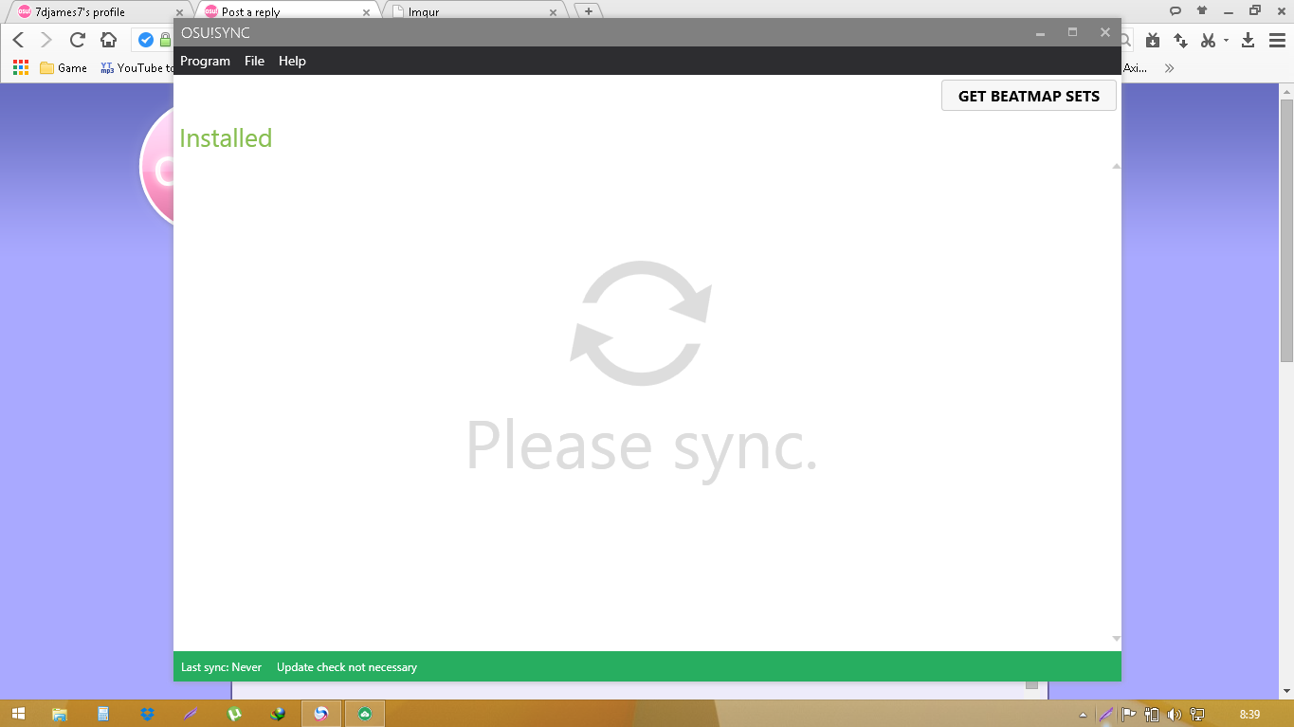
Task: Open the volume speaker tray icon
Action: [x=1175, y=715]
